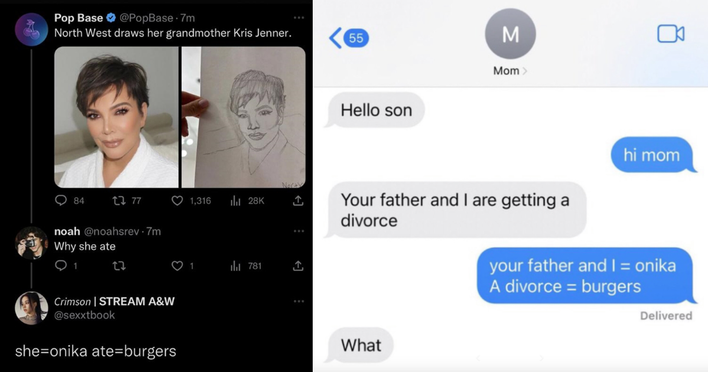Open more options on Crimson's tweet
The width and height of the screenshot is (708, 372).
pyautogui.click(x=299, y=301)
